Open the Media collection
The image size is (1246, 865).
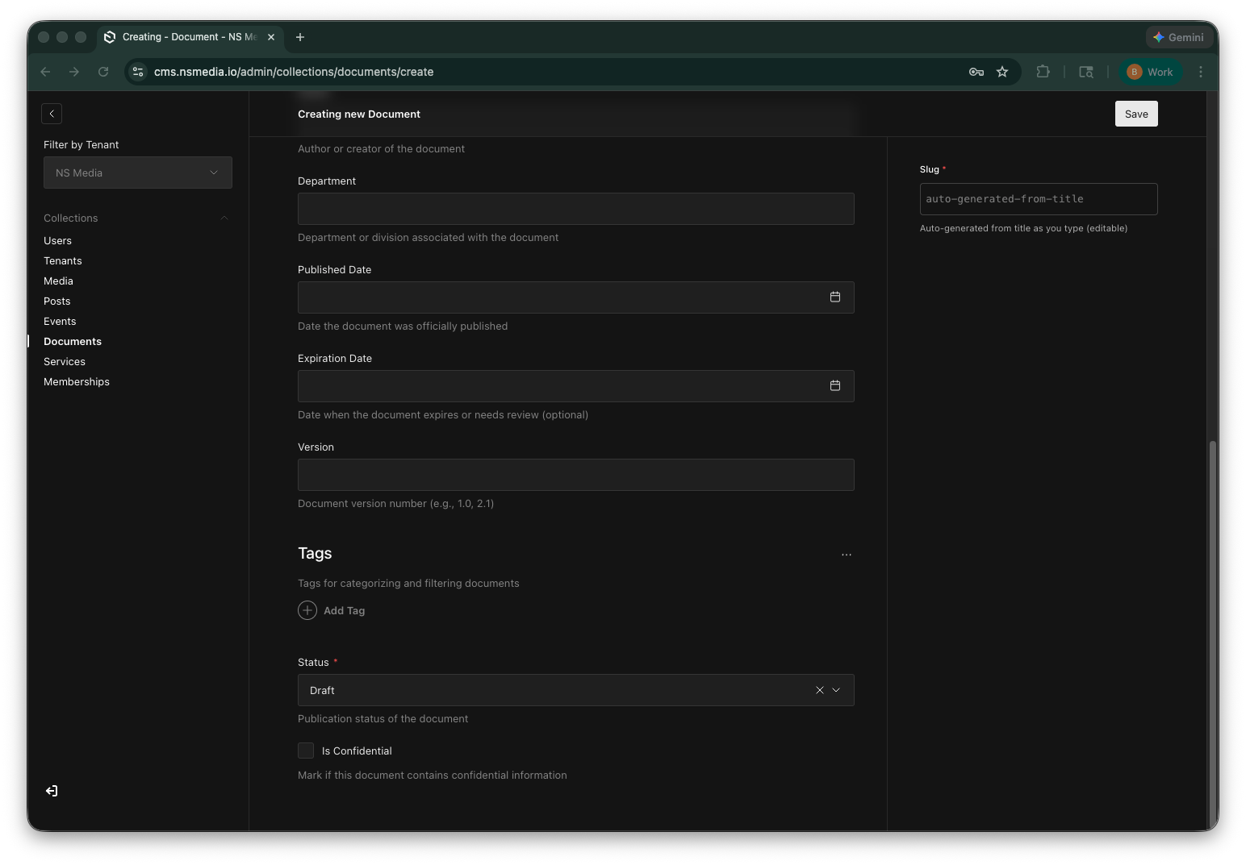coord(58,281)
